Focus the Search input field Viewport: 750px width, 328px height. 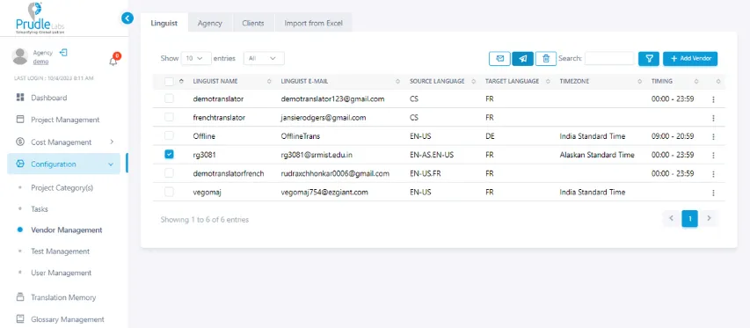tap(609, 58)
